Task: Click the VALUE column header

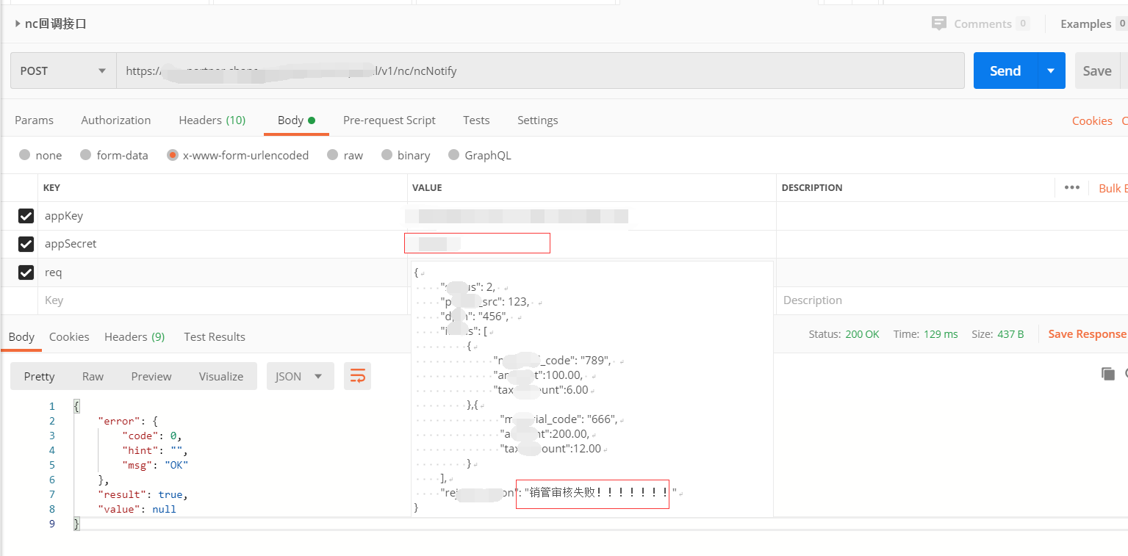Action: coord(427,187)
